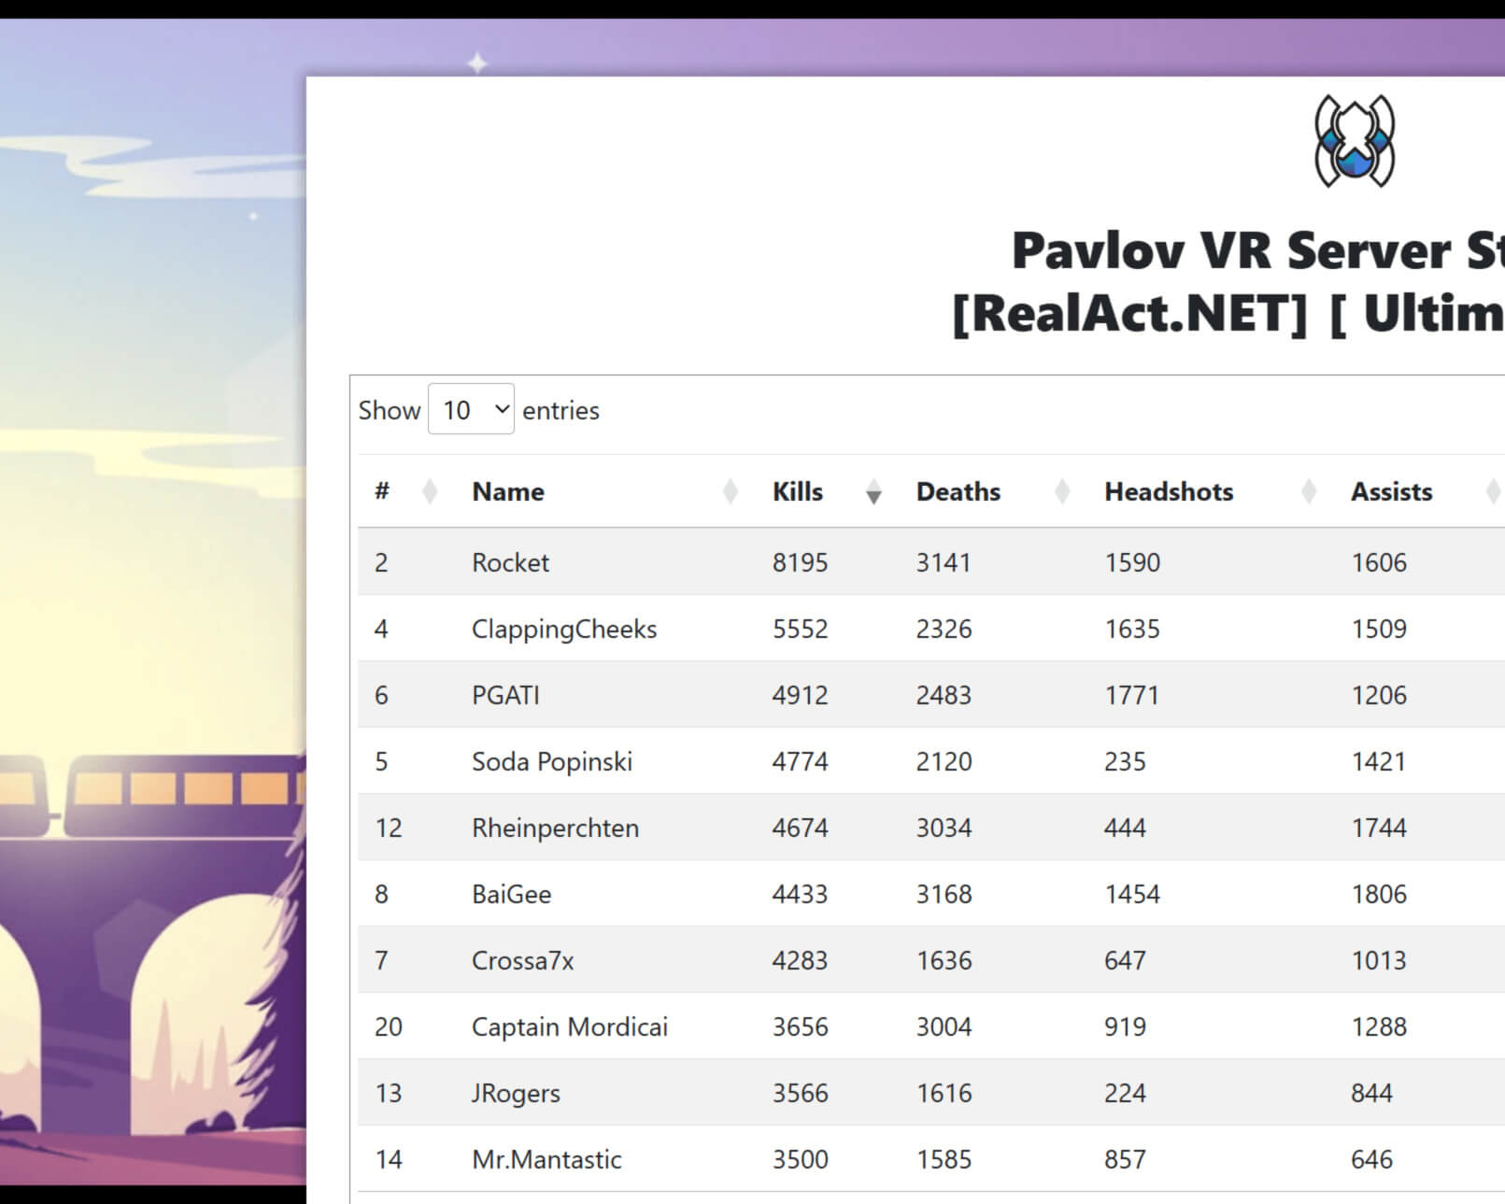Viewport: 1505px width, 1204px height.
Task: Click Rocket's headshots value 1590
Action: [x=1132, y=562]
